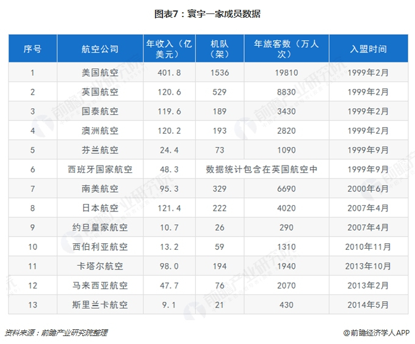Select revenue value 24.4
415x344 pixels.
[169, 150]
